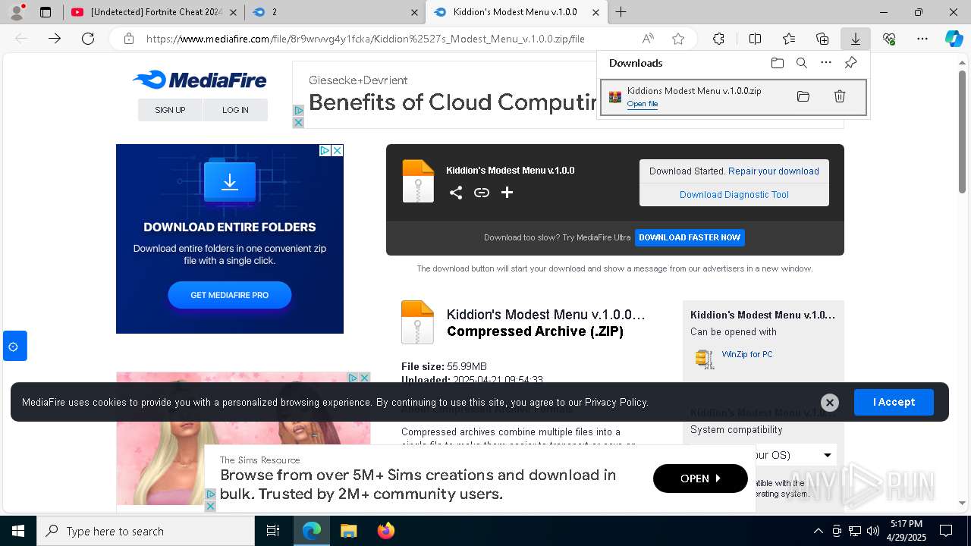Open File Explorer from the taskbar
Image resolution: width=971 pixels, height=546 pixels.
[349, 531]
